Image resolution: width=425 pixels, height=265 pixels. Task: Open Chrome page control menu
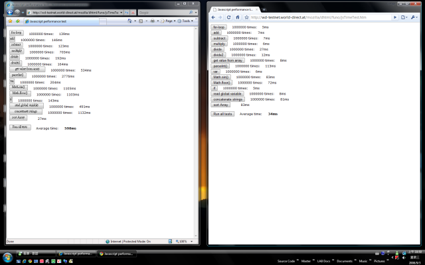pyautogui.click(x=404, y=17)
